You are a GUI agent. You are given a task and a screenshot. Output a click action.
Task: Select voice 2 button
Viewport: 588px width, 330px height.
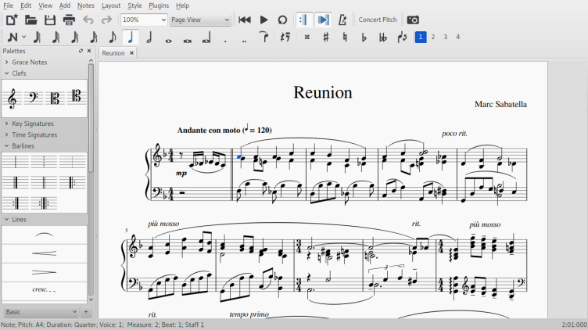pos(433,37)
